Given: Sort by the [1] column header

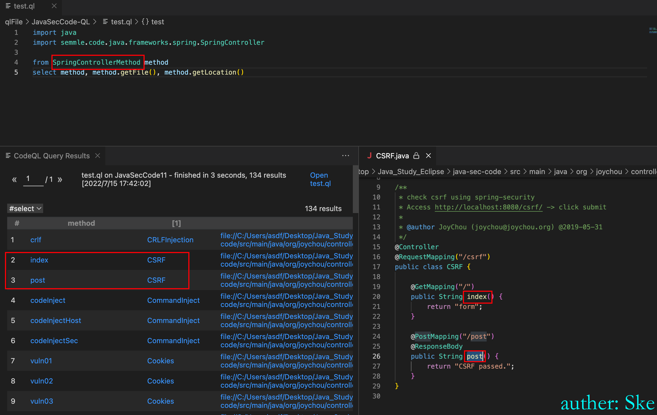Looking at the screenshot, I should [176, 223].
